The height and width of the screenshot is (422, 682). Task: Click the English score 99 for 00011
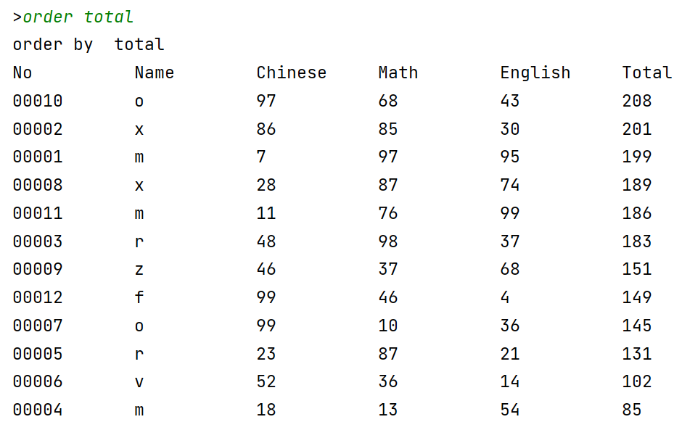510,214
